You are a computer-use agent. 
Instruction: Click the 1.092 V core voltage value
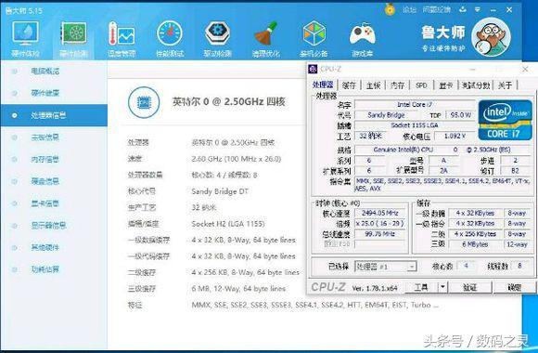pos(455,136)
